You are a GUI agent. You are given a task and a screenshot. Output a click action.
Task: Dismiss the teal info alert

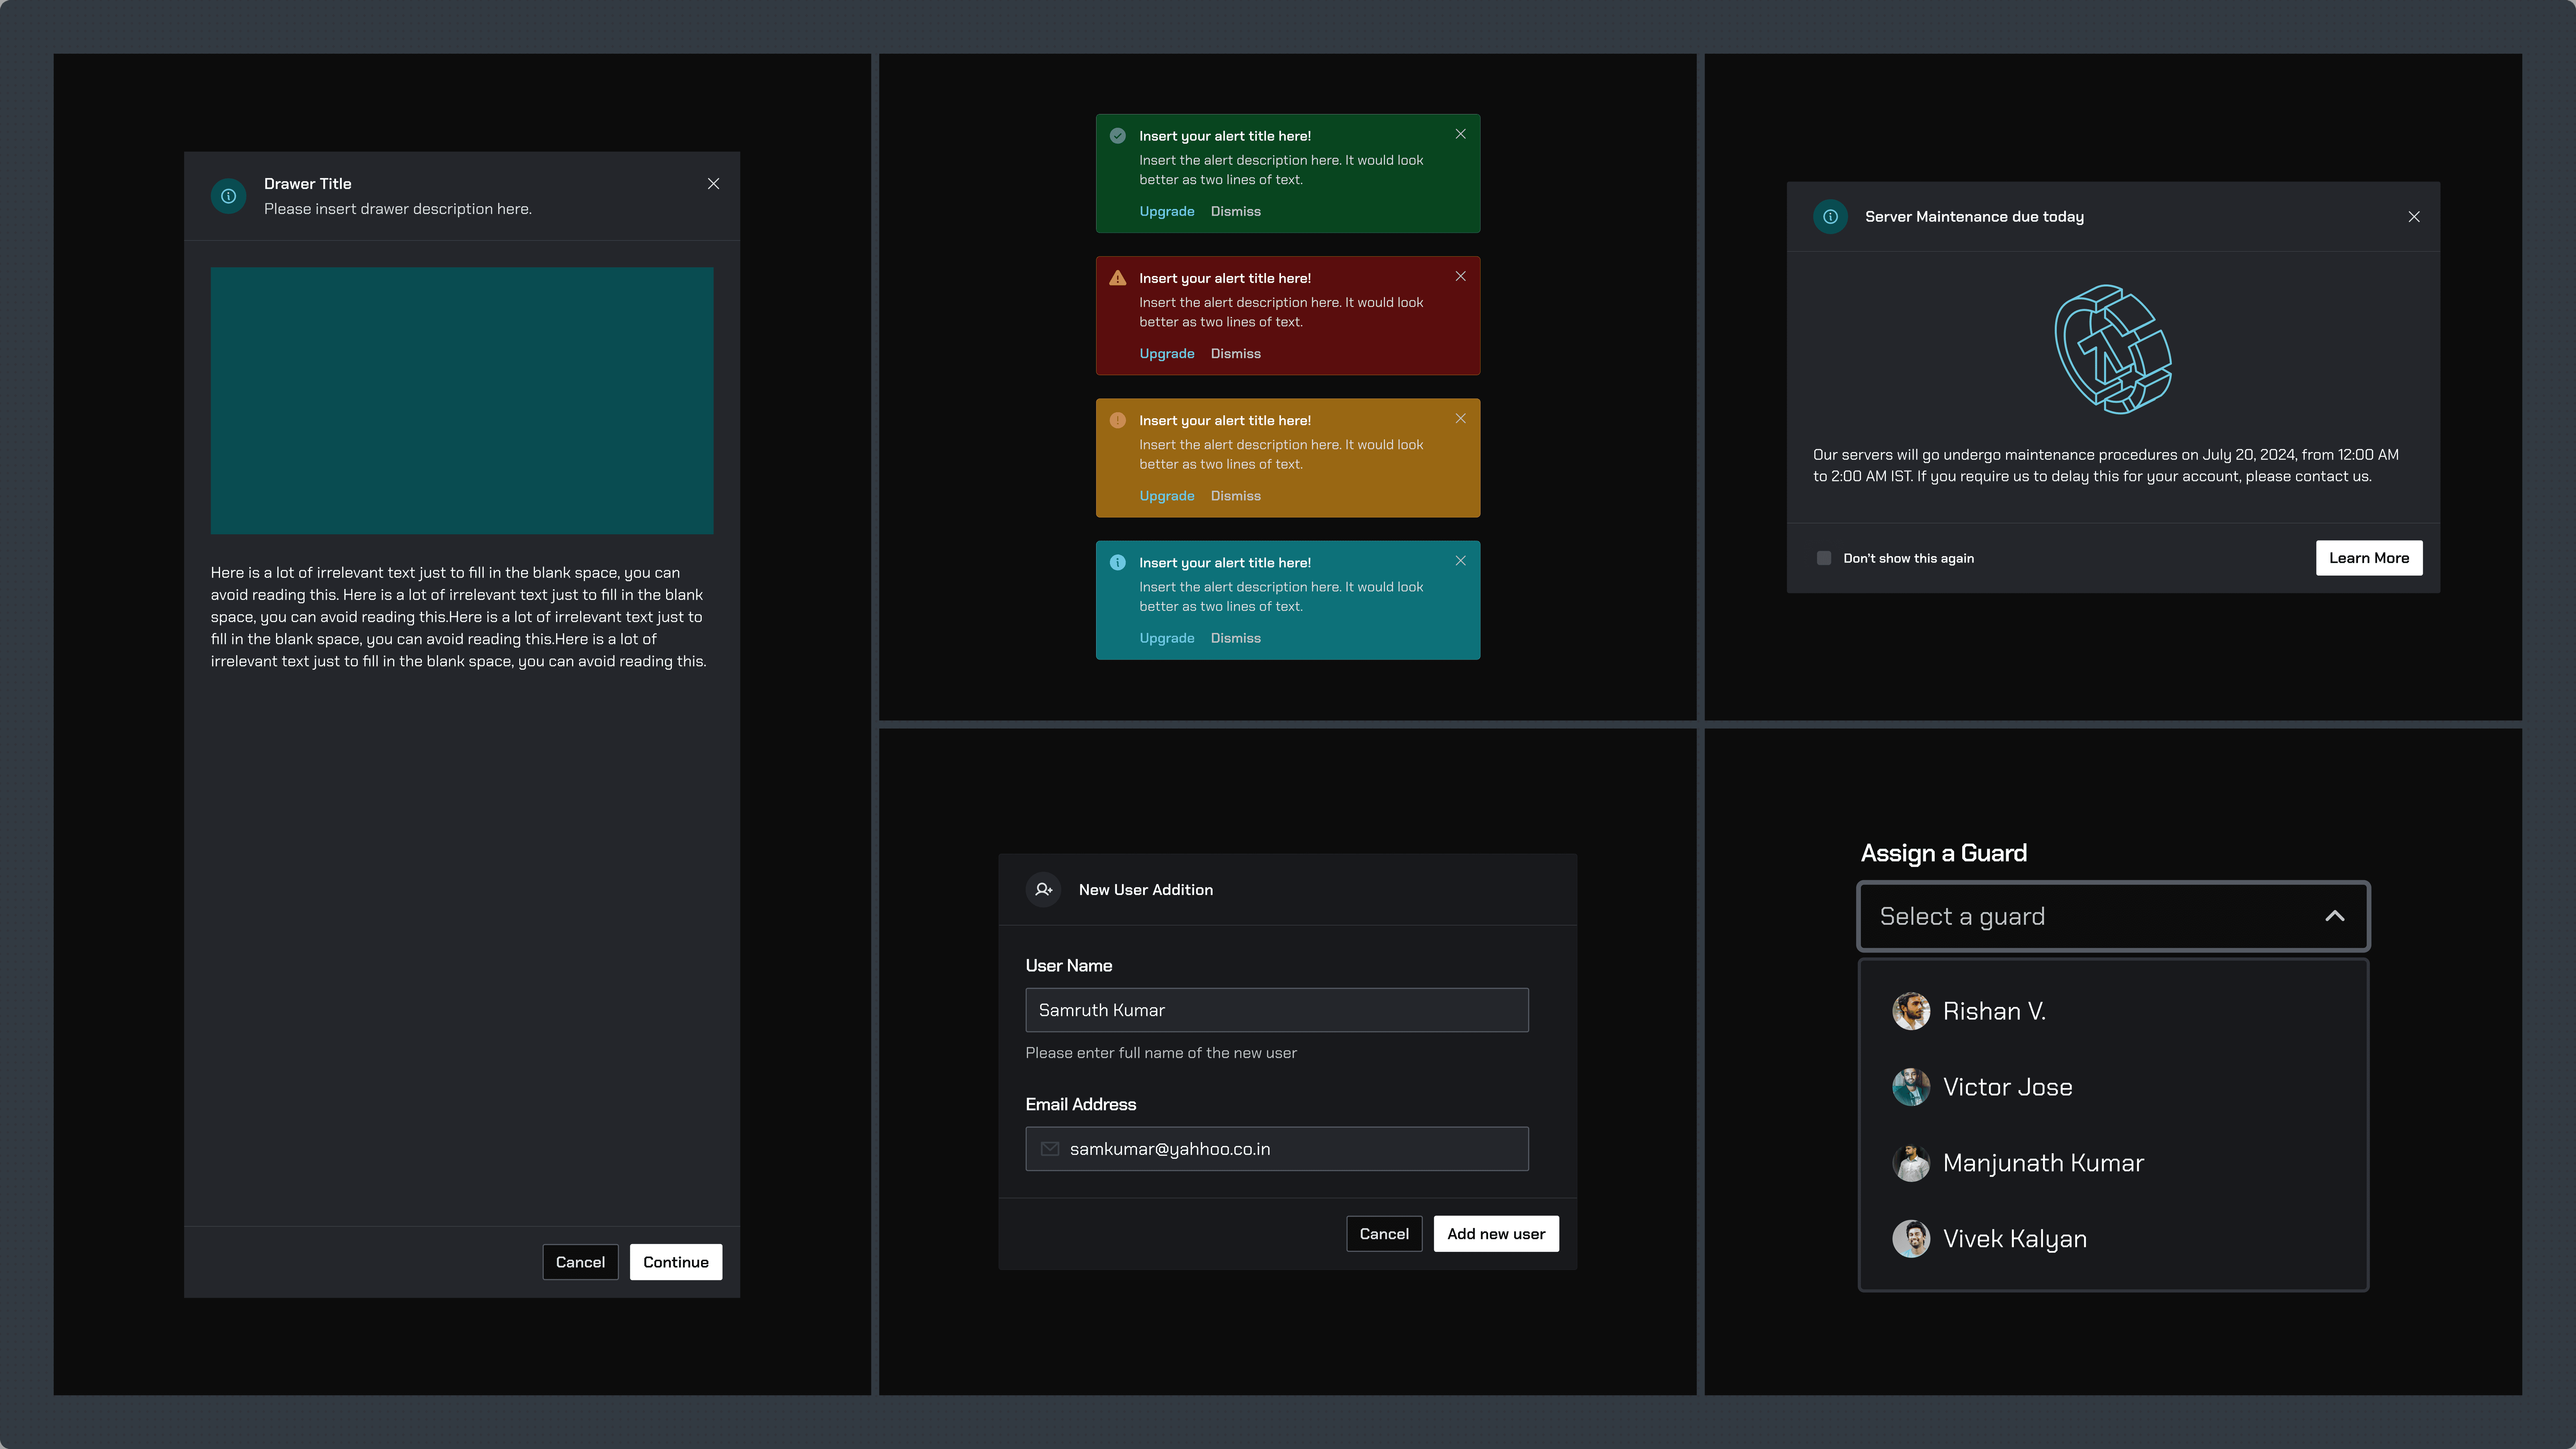(x=1236, y=638)
